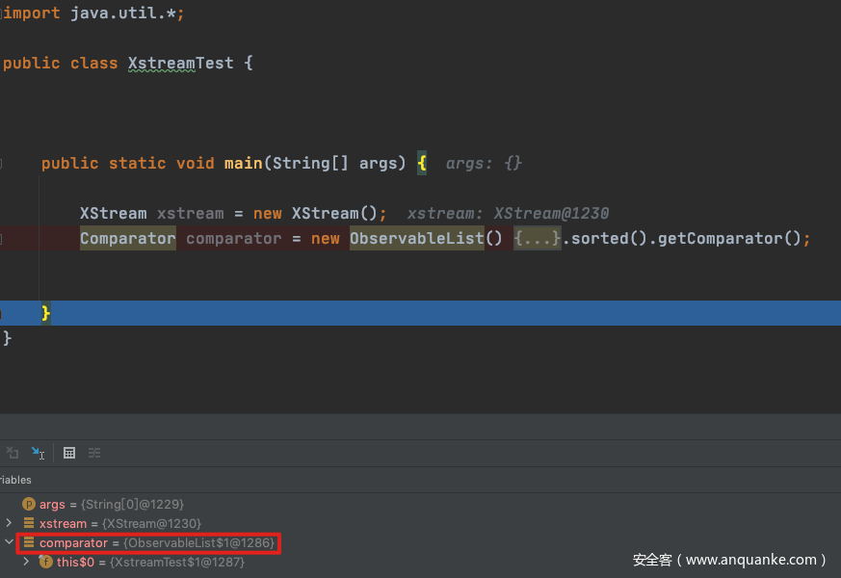Image resolution: width=841 pixels, height=578 pixels.
Task: Click the Run to Cursor debugger icon
Action: (38, 453)
